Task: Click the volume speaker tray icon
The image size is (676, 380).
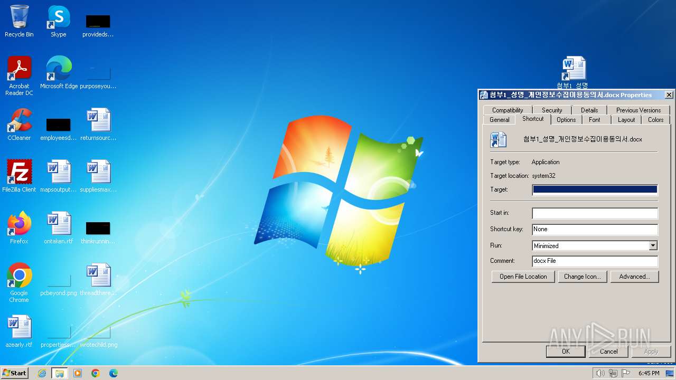Action: coord(600,373)
